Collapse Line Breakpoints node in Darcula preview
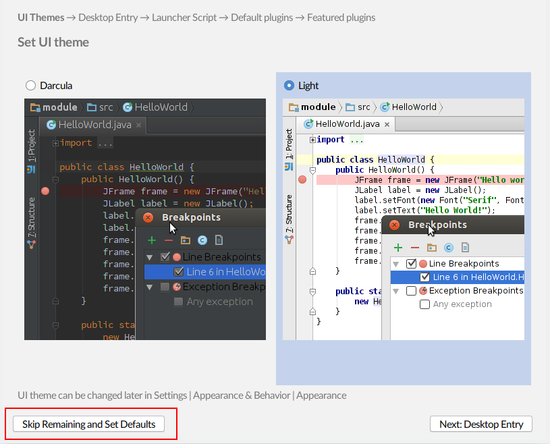Image resolution: width=550 pixels, height=444 pixels. 150,257
